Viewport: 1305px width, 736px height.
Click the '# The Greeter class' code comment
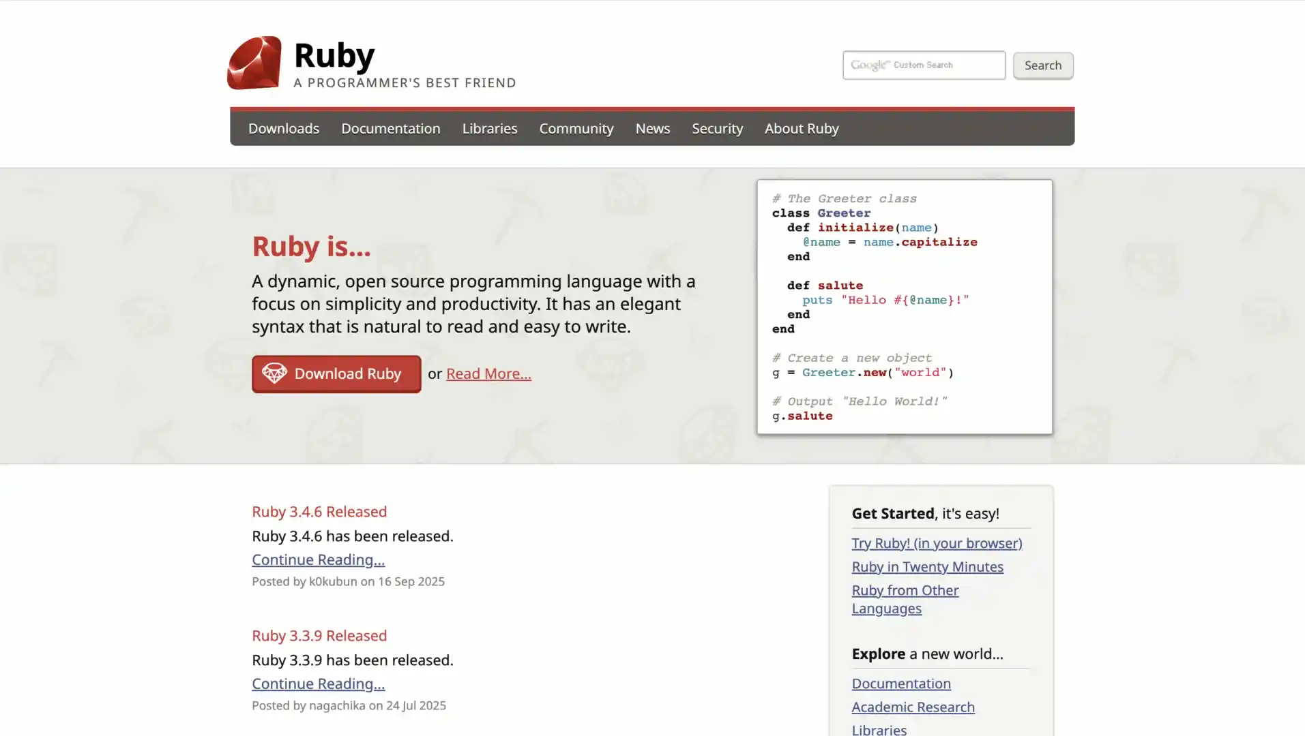pyautogui.click(x=844, y=199)
